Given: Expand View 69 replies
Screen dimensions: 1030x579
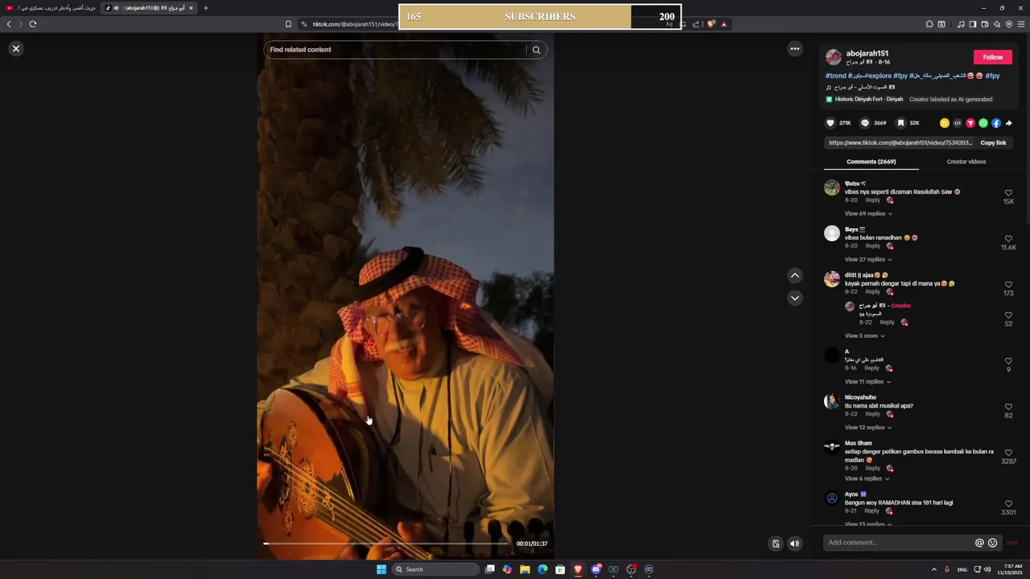Looking at the screenshot, I should point(868,214).
